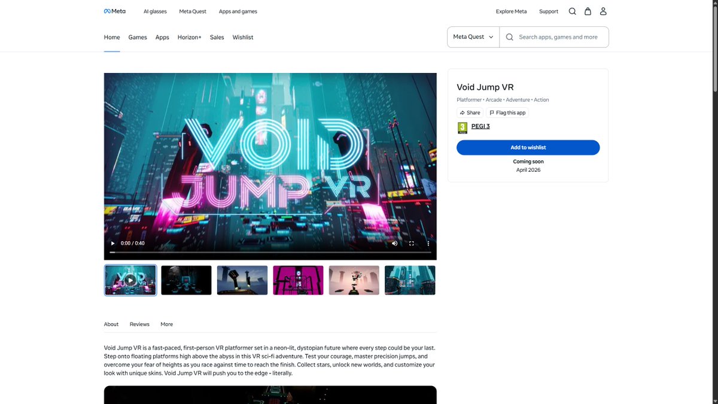Click the Flag this app button
Viewport: 718px width, 404px height.
click(x=507, y=113)
